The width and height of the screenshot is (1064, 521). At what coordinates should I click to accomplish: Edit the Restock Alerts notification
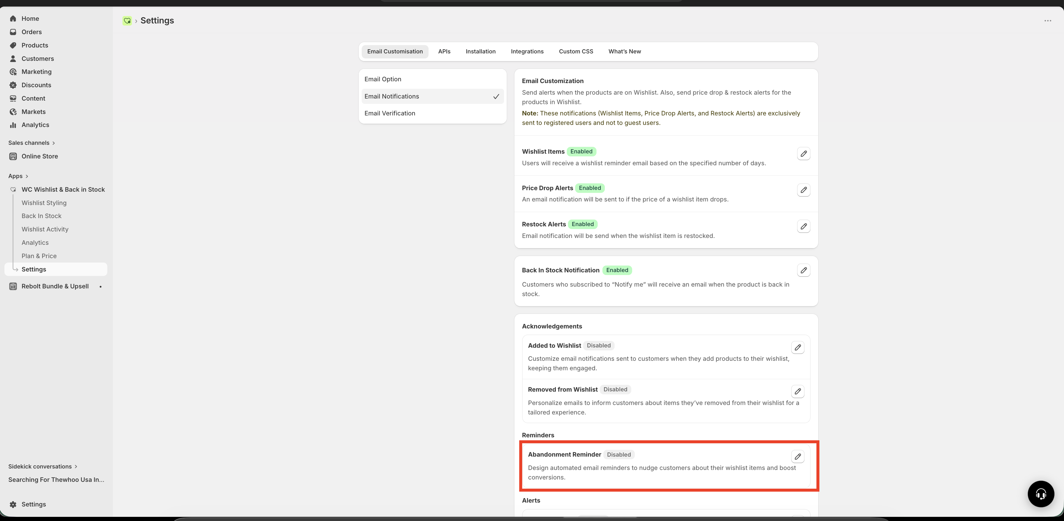click(x=803, y=226)
